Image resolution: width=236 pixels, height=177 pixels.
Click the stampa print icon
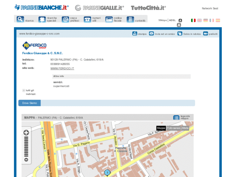coord(135,33)
